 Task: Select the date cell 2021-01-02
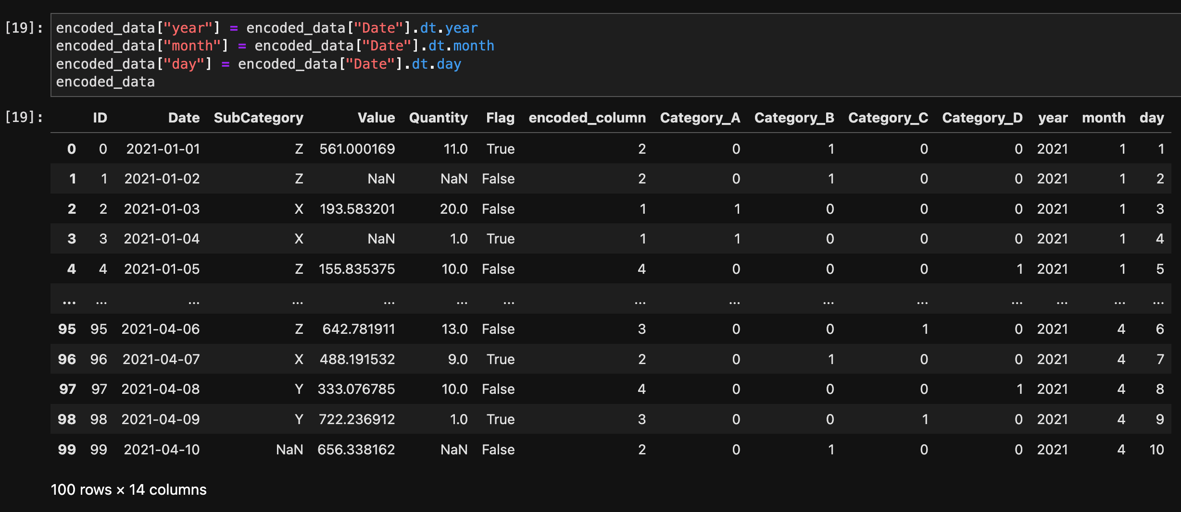coord(162,179)
